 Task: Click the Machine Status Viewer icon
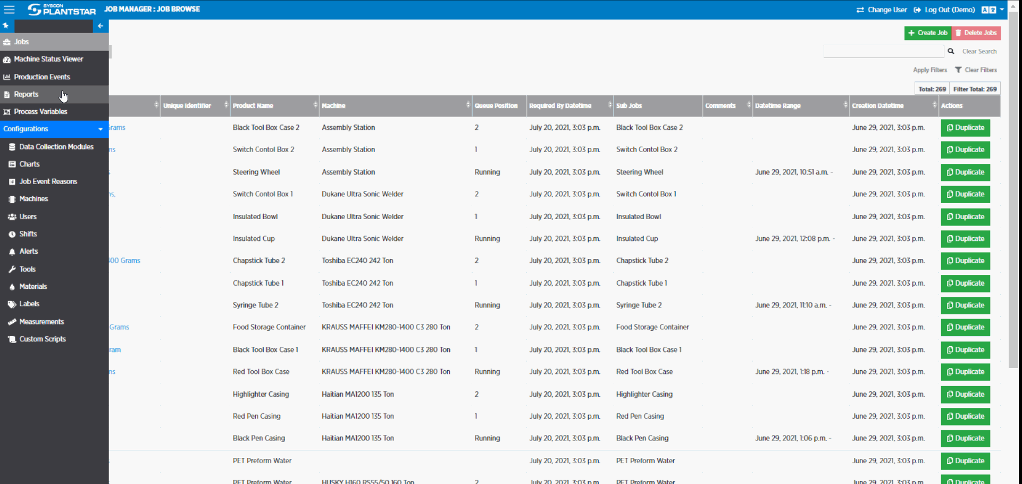click(x=7, y=60)
